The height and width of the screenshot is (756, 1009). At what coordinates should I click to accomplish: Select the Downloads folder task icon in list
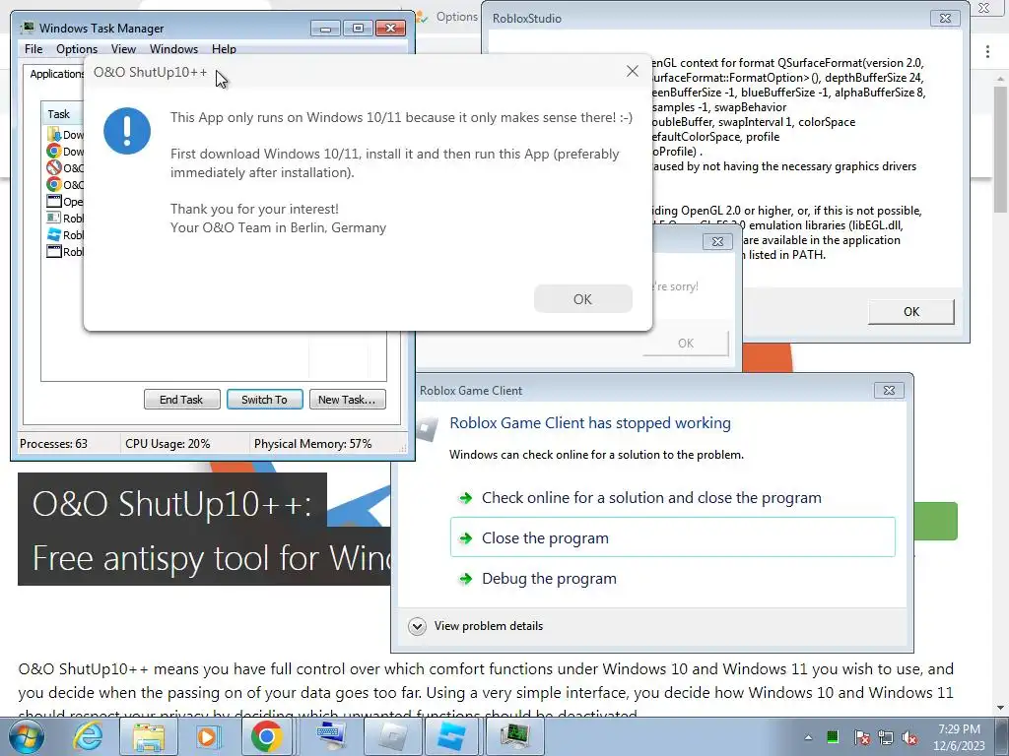[x=54, y=134]
